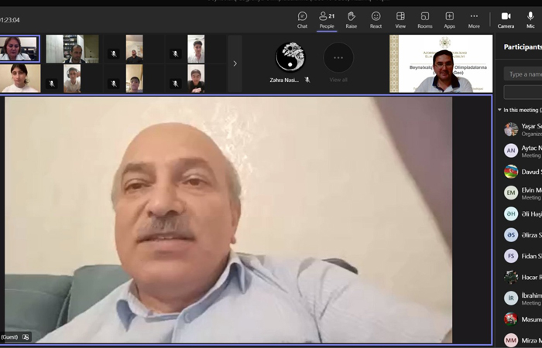The width and height of the screenshot is (542, 348).
Task: Click the FS initials avatar
Action: (x=511, y=256)
